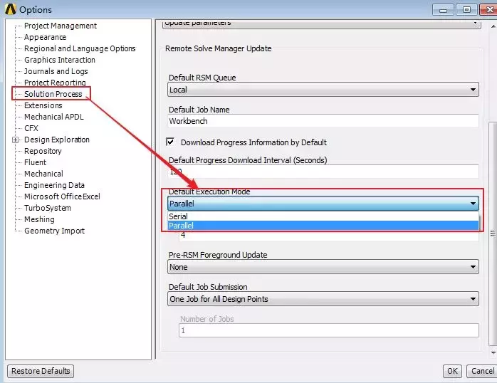497x383 pixels.
Task: Open CFX options page
Action: pos(31,128)
